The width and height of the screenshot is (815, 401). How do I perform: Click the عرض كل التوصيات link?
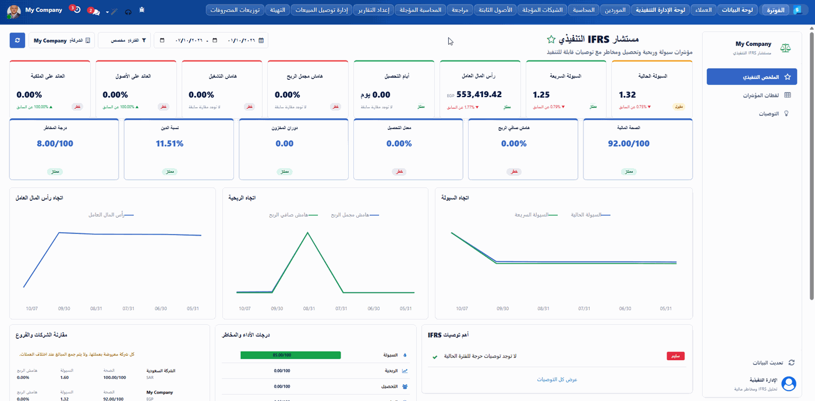[x=557, y=379]
